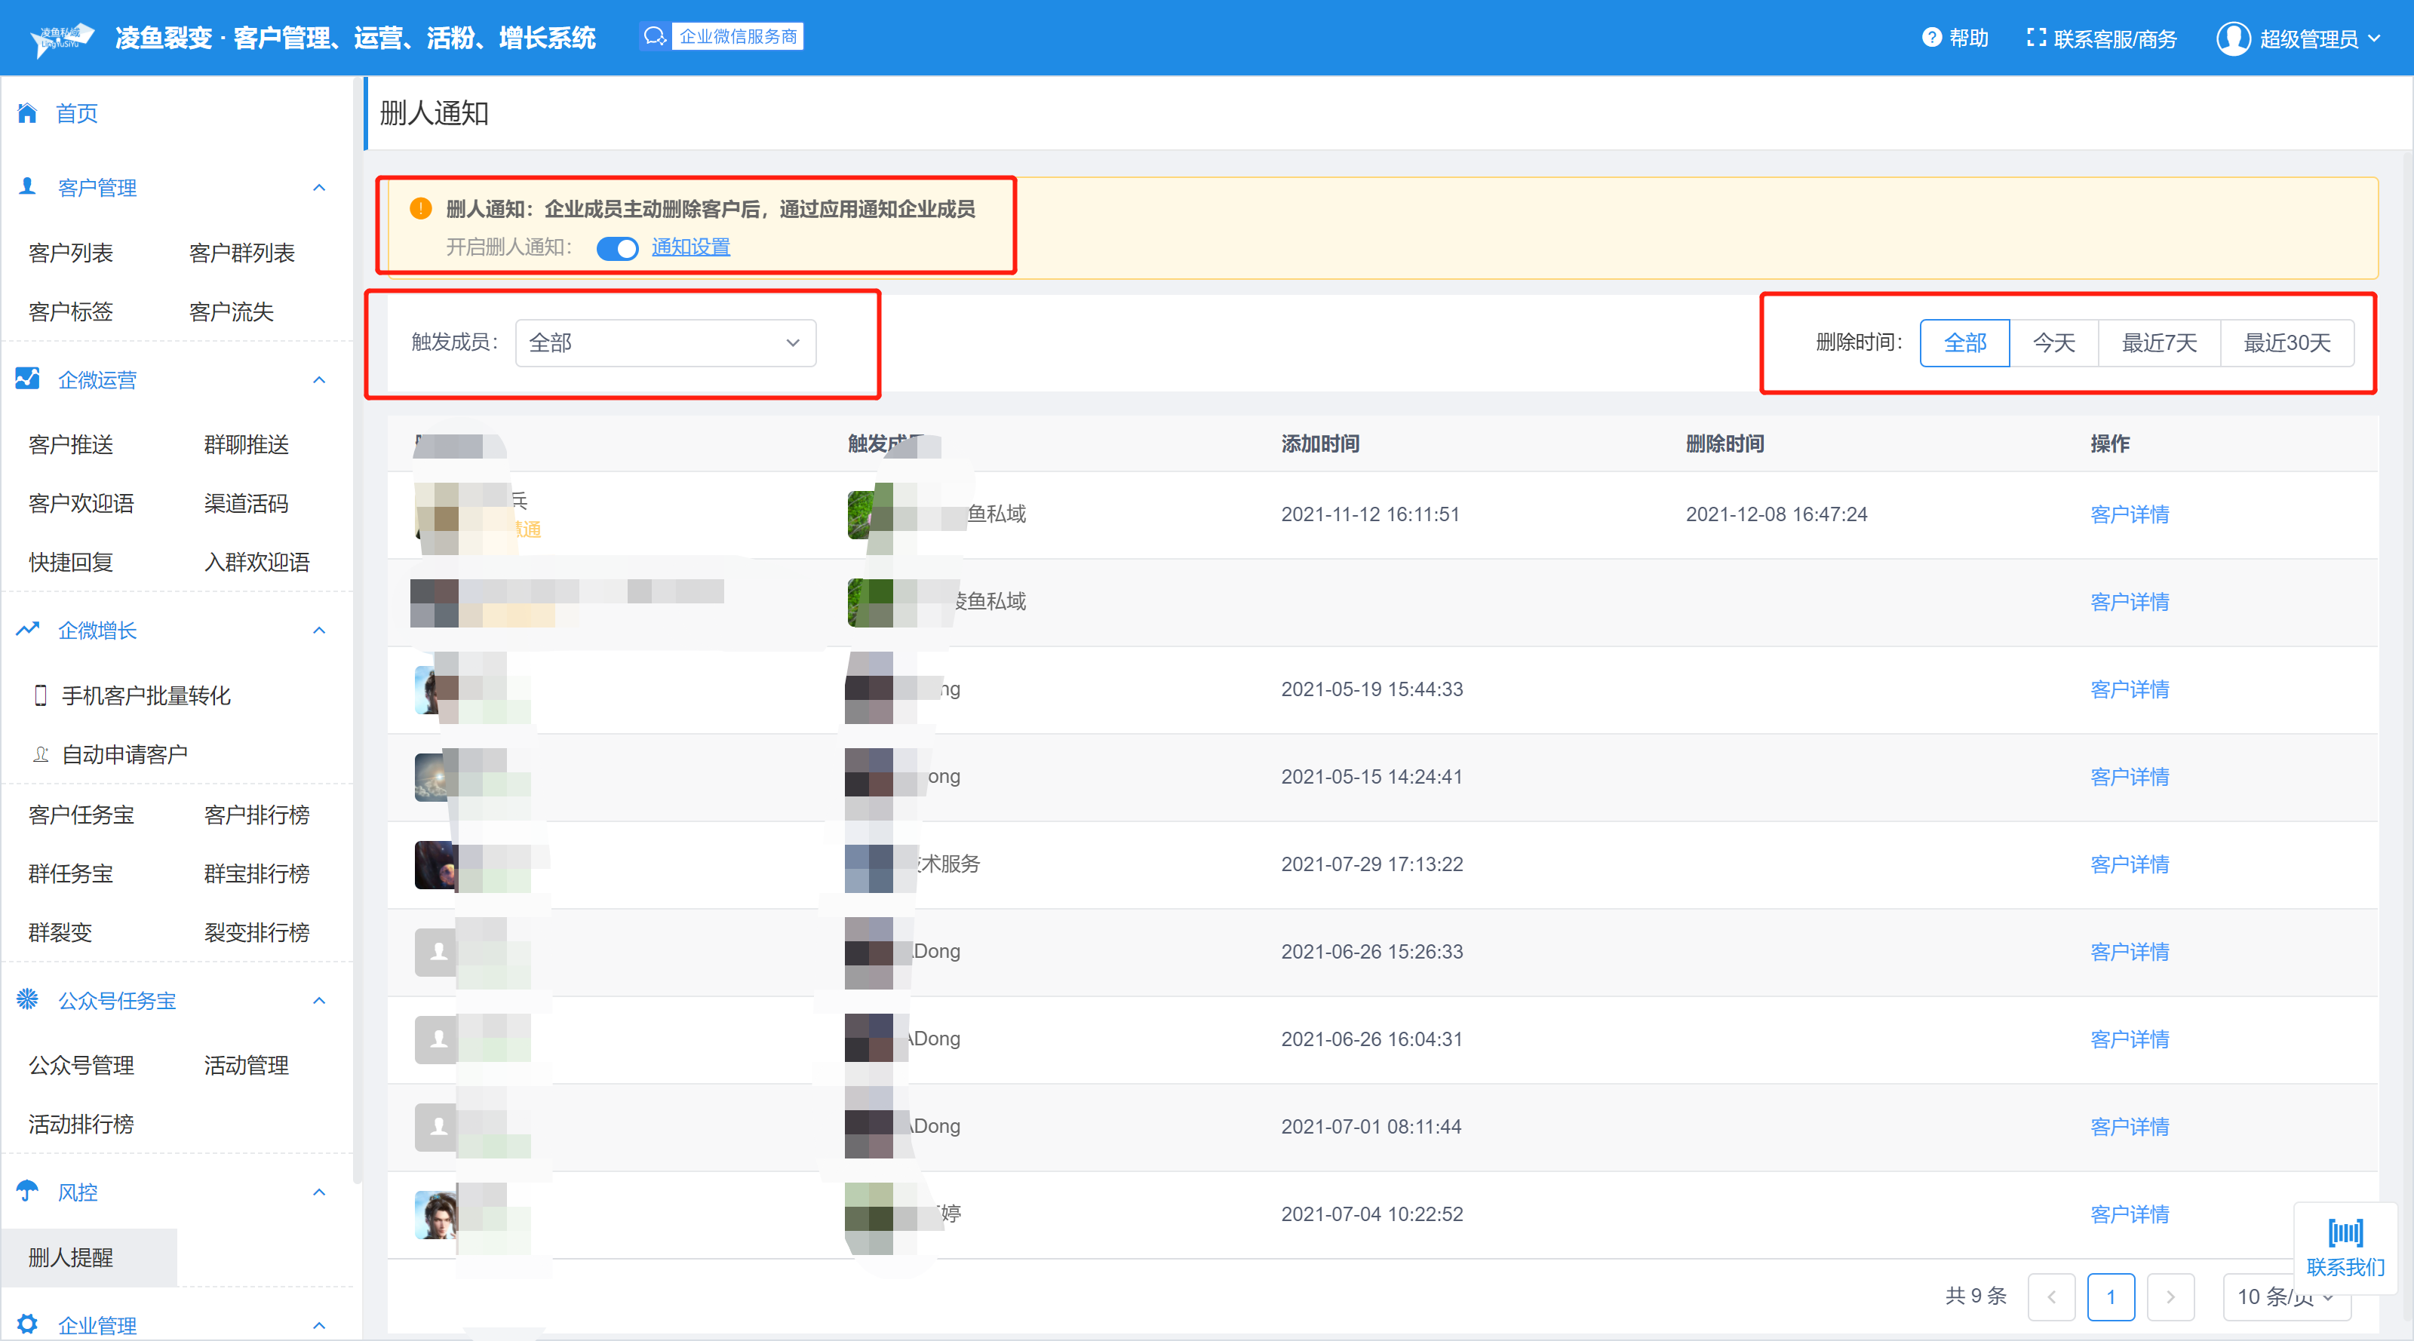Screen dimensions: 2414x1341
Task: Select 最近7天 delete-time filter
Action: [x=2158, y=343]
